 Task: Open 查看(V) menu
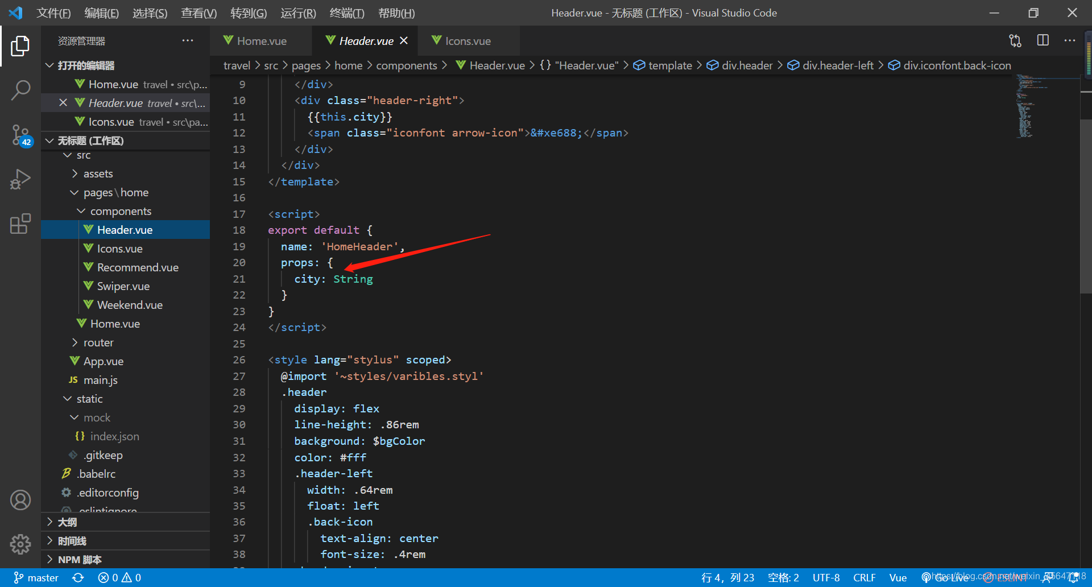[x=199, y=13]
